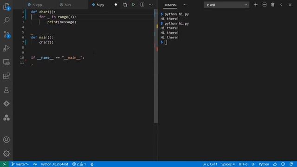The image size is (297, 167).
Task: Close the terminal panel
Action: point(290,5)
